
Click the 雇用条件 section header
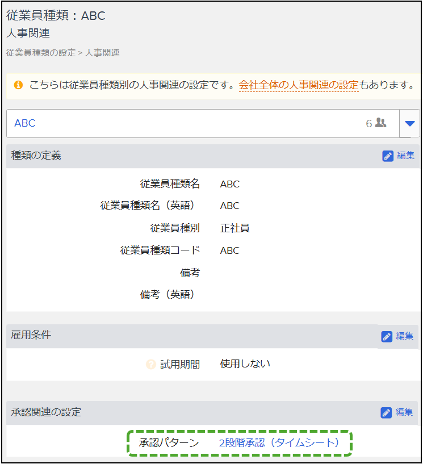[x=31, y=335]
